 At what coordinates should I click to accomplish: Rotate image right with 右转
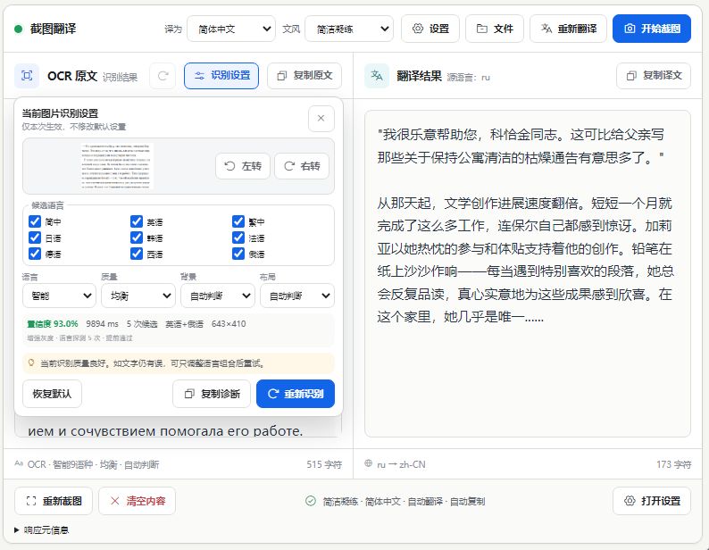(x=302, y=166)
